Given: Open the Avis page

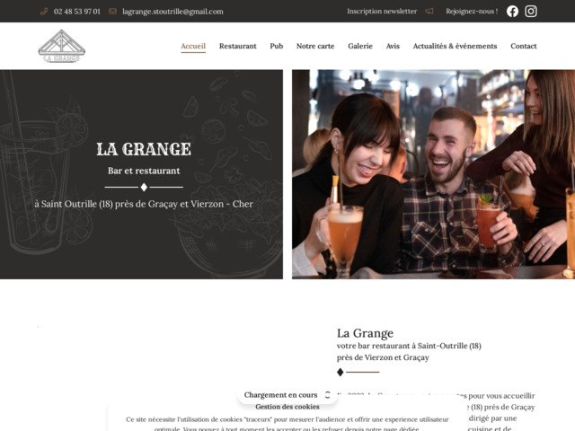Looking at the screenshot, I should pyautogui.click(x=393, y=46).
